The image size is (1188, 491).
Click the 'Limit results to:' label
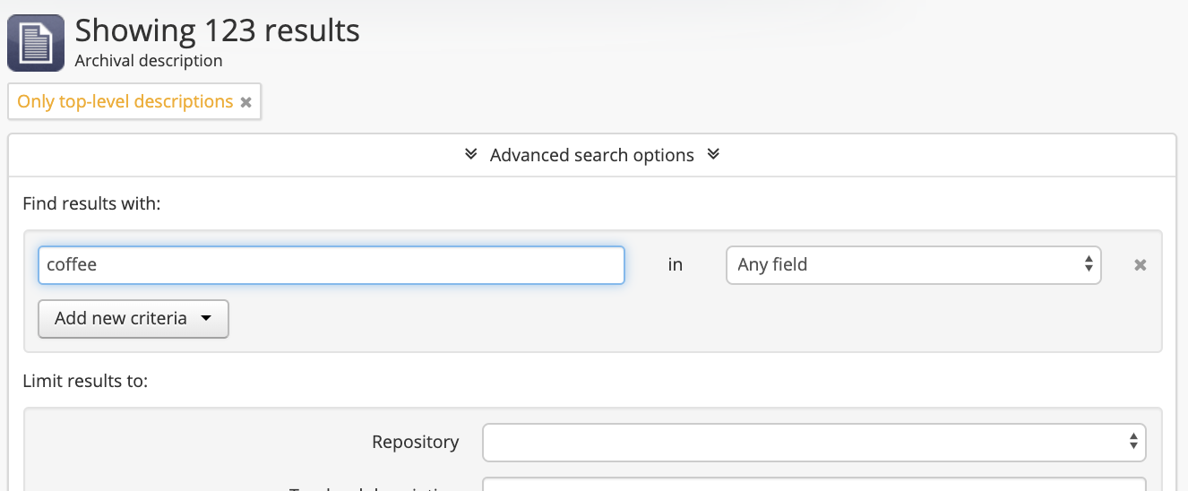click(85, 381)
